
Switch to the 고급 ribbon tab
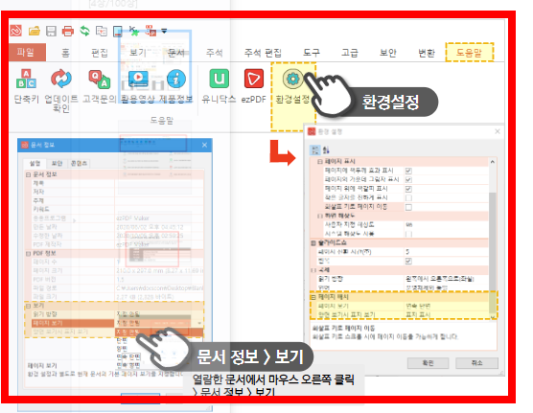point(350,53)
